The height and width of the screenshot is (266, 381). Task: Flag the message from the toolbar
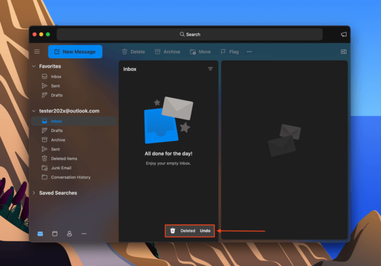pos(229,52)
